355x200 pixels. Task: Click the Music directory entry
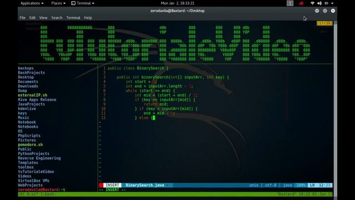pyautogui.click(x=23, y=117)
